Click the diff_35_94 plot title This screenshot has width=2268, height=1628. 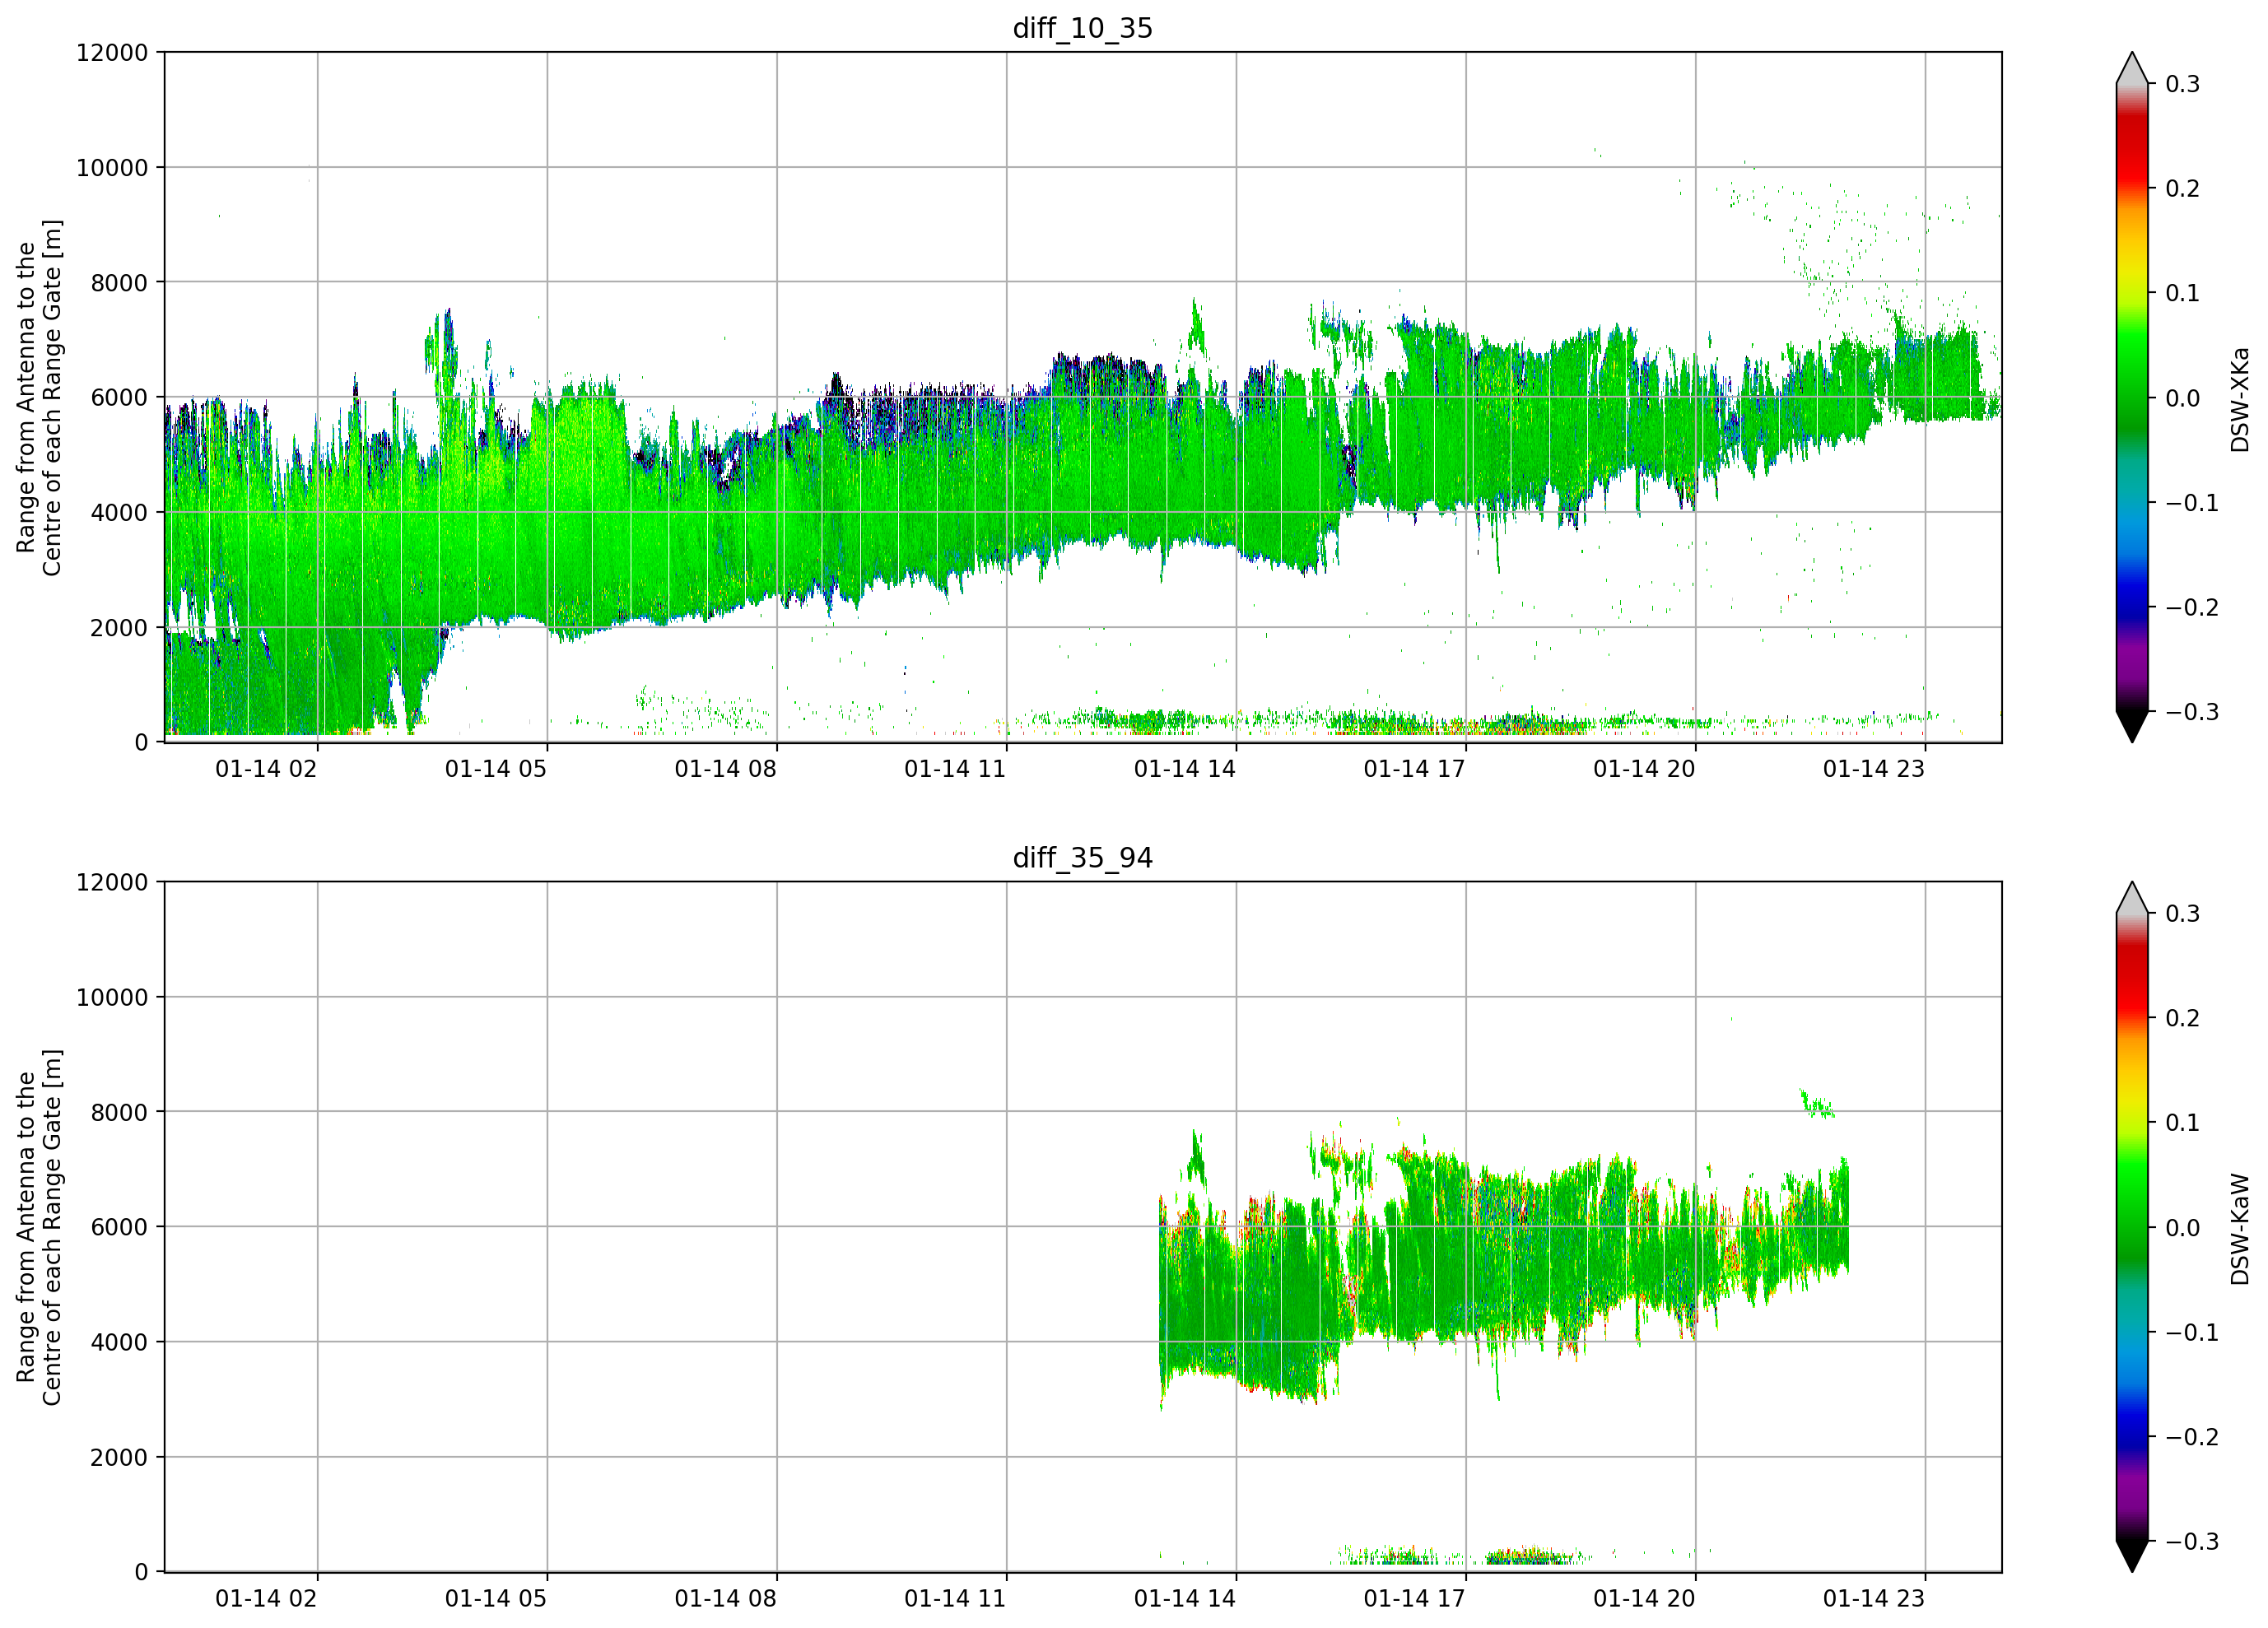(1082, 858)
